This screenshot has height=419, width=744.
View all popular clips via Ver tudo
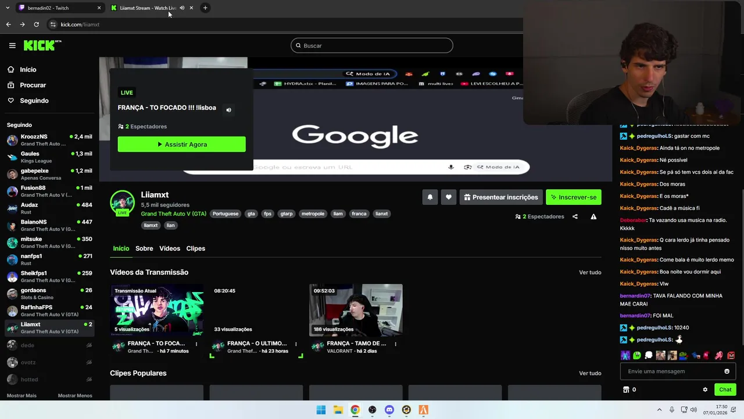coord(590,373)
